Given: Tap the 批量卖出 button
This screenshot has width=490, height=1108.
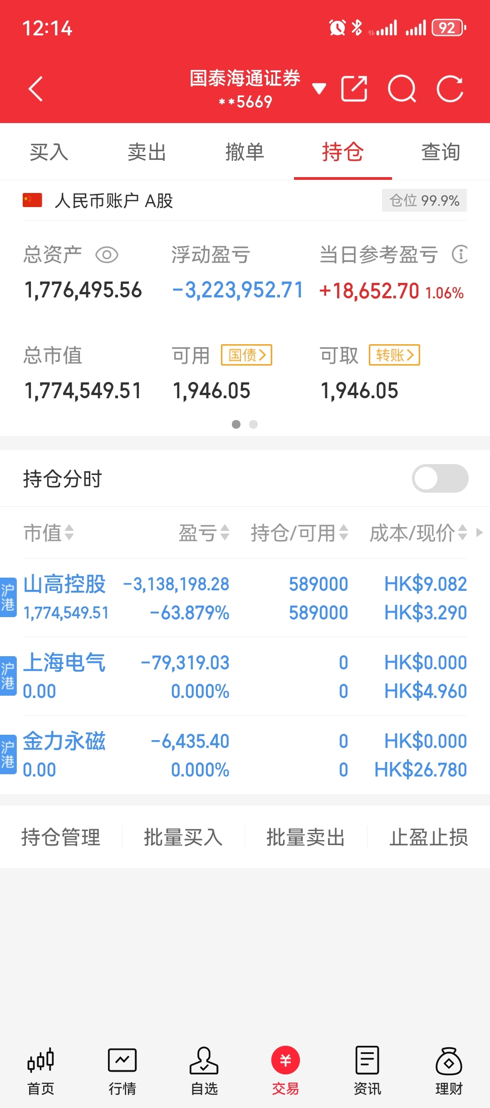Looking at the screenshot, I should pyautogui.click(x=306, y=837).
